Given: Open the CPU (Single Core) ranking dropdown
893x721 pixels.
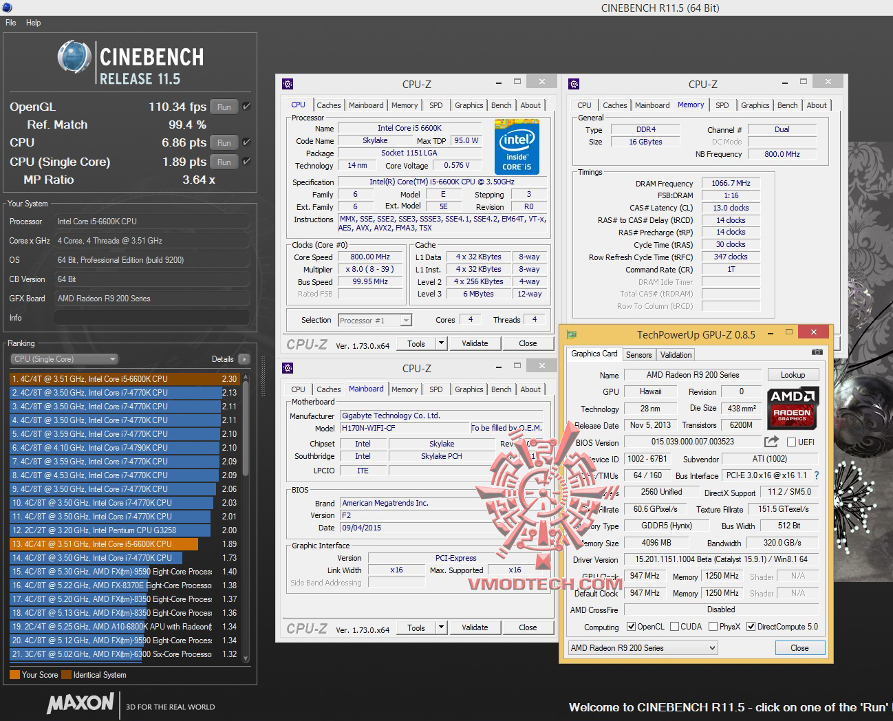Looking at the screenshot, I should click(65, 359).
